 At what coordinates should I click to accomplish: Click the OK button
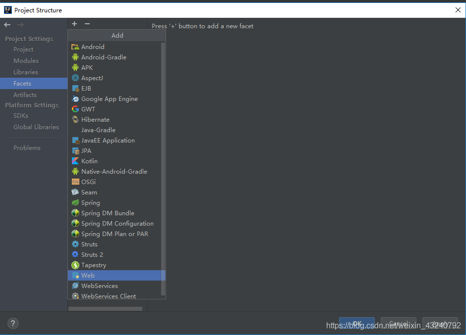[x=356, y=324]
